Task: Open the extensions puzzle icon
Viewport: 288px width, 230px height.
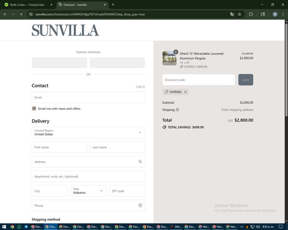Action: pyautogui.click(x=251, y=14)
